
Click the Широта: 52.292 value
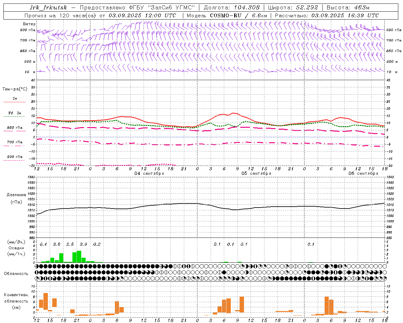click(293, 8)
